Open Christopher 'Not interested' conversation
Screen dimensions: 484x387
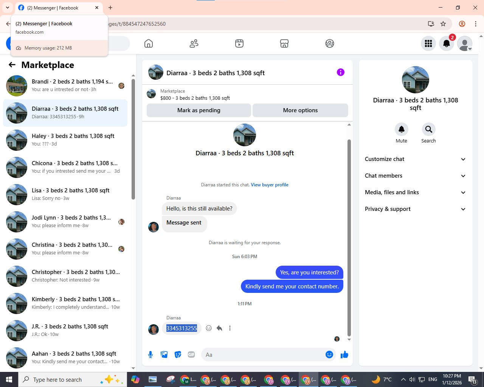pos(65,276)
